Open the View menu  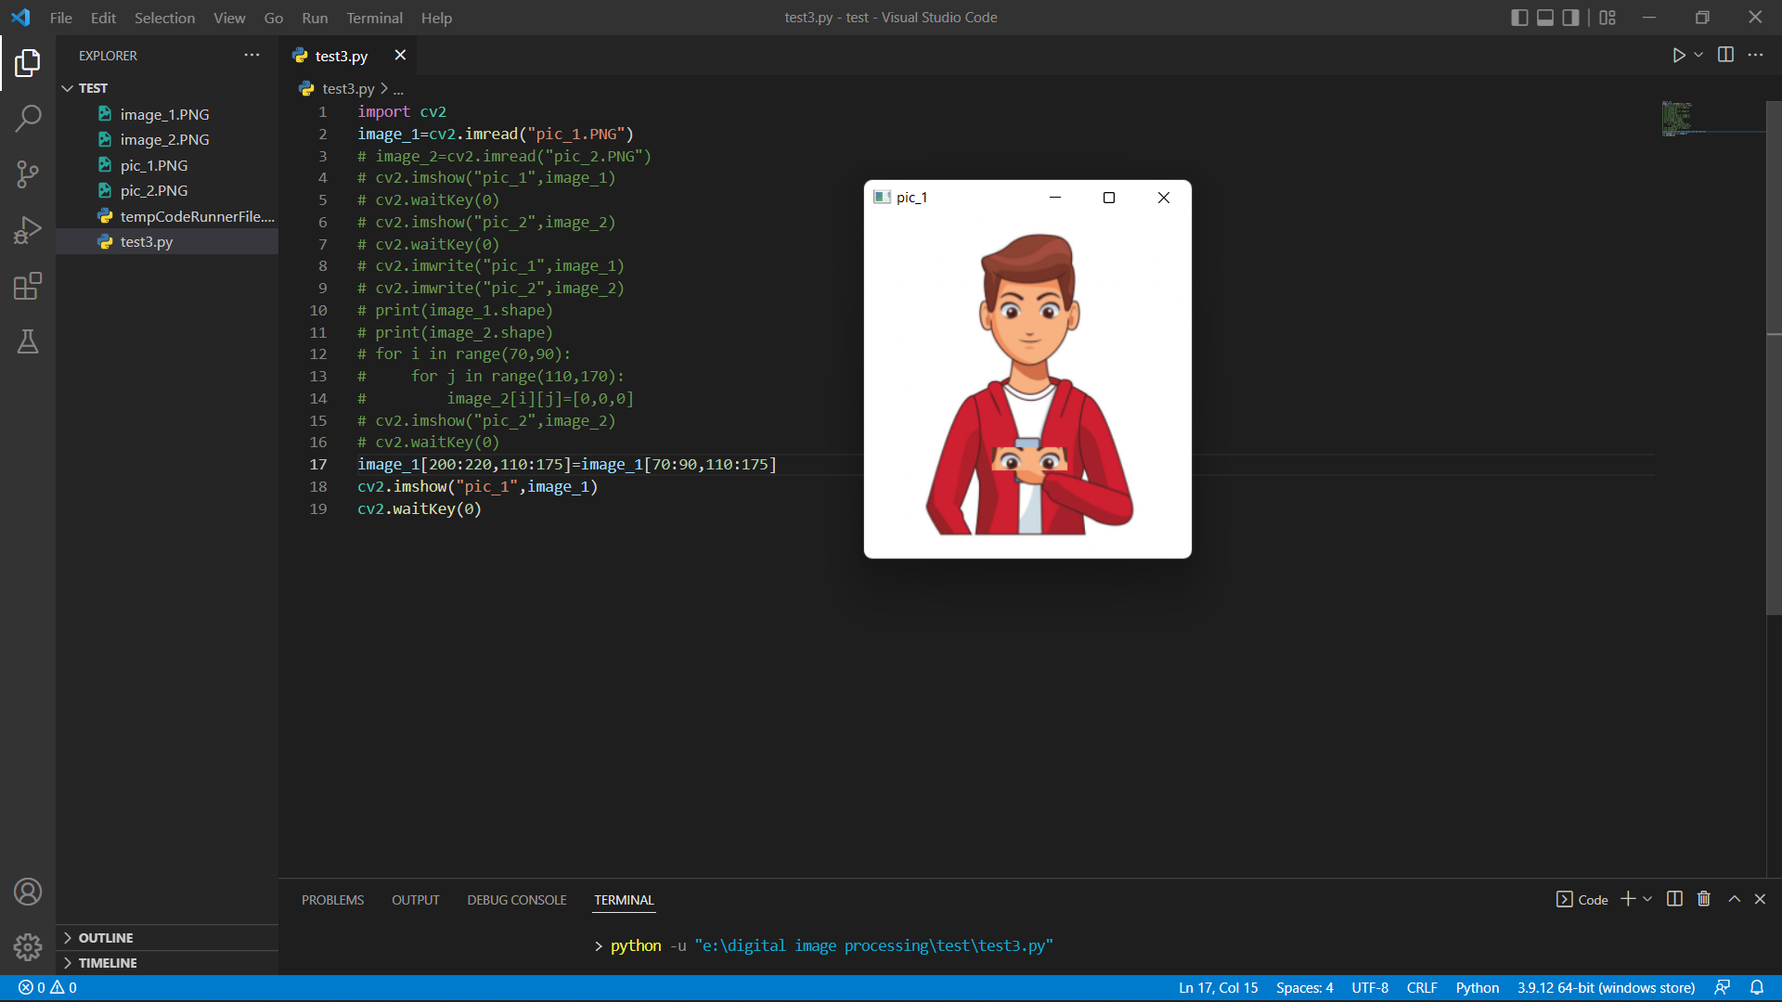pyautogui.click(x=229, y=18)
